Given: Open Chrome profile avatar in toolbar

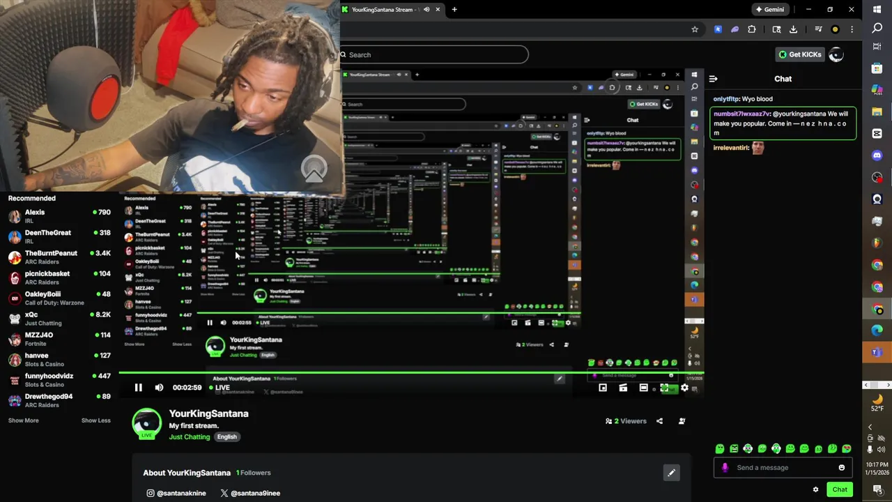Looking at the screenshot, I should pyautogui.click(x=835, y=29).
